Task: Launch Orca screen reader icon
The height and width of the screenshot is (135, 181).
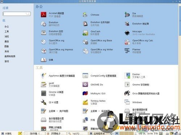Action: click(x=127, y=93)
